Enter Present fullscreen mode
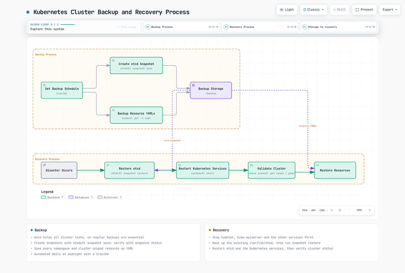405x273 pixels. [364, 10]
